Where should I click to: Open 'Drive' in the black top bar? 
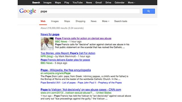108,3
